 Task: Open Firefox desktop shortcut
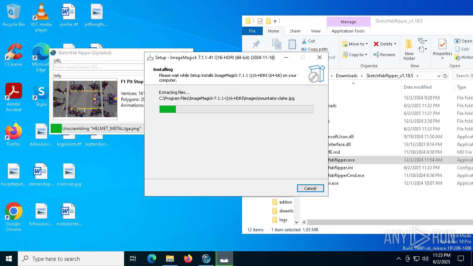pyautogui.click(x=13, y=134)
